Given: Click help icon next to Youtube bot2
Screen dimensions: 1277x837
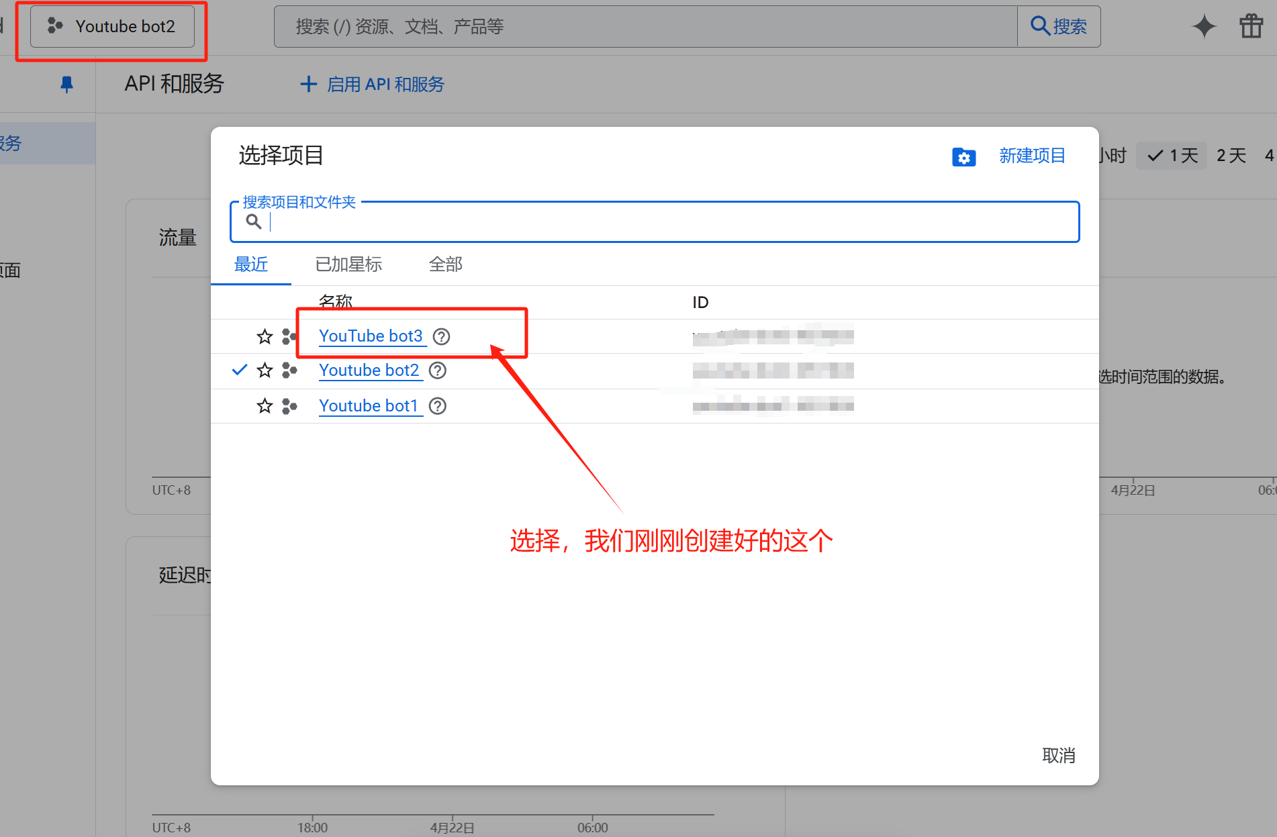Looking at the screenshot, I should tap(438, 371).
